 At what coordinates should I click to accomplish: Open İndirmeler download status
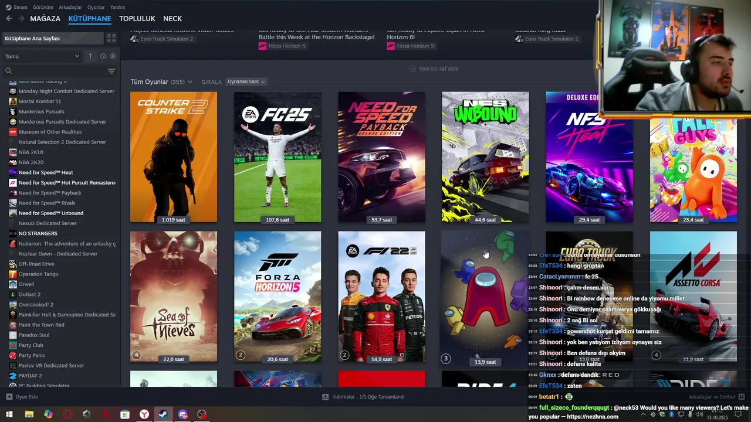[364, 397]
